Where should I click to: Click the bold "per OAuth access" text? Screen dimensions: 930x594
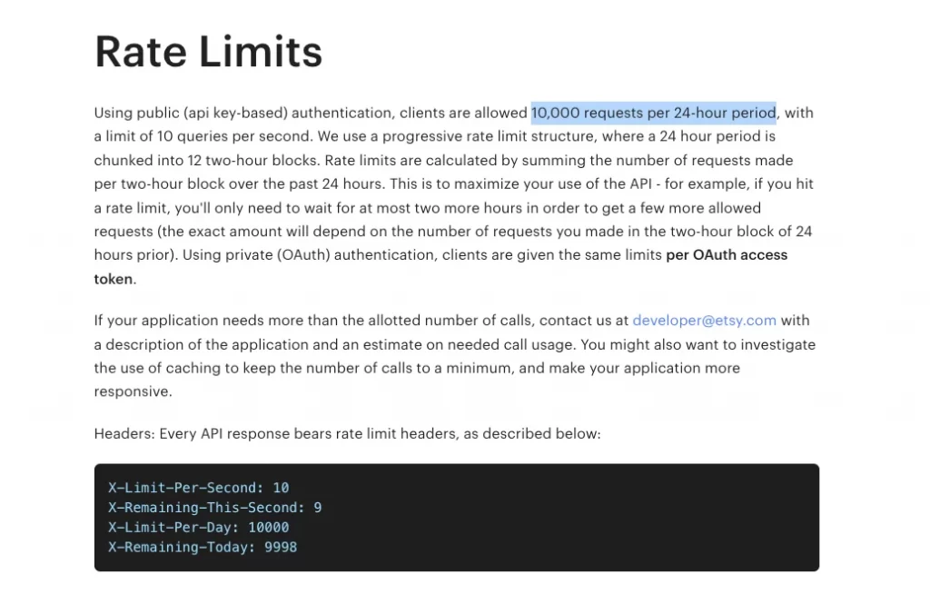(727, 255)
